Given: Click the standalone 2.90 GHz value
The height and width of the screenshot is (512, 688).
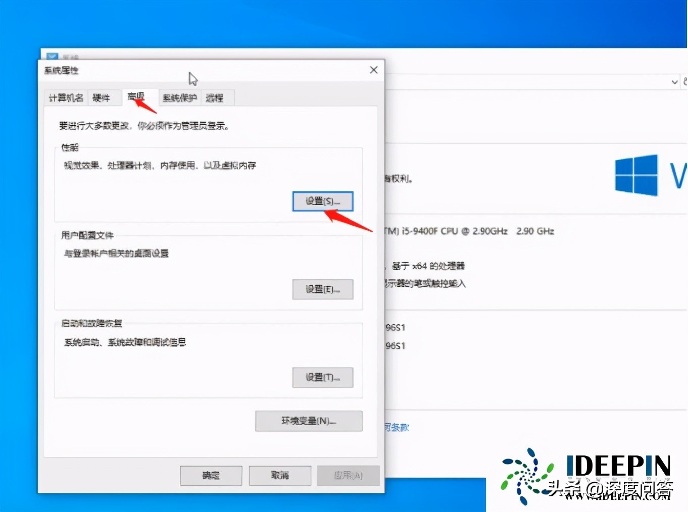Looking at the screenshot, I should [x=535, y=231].
